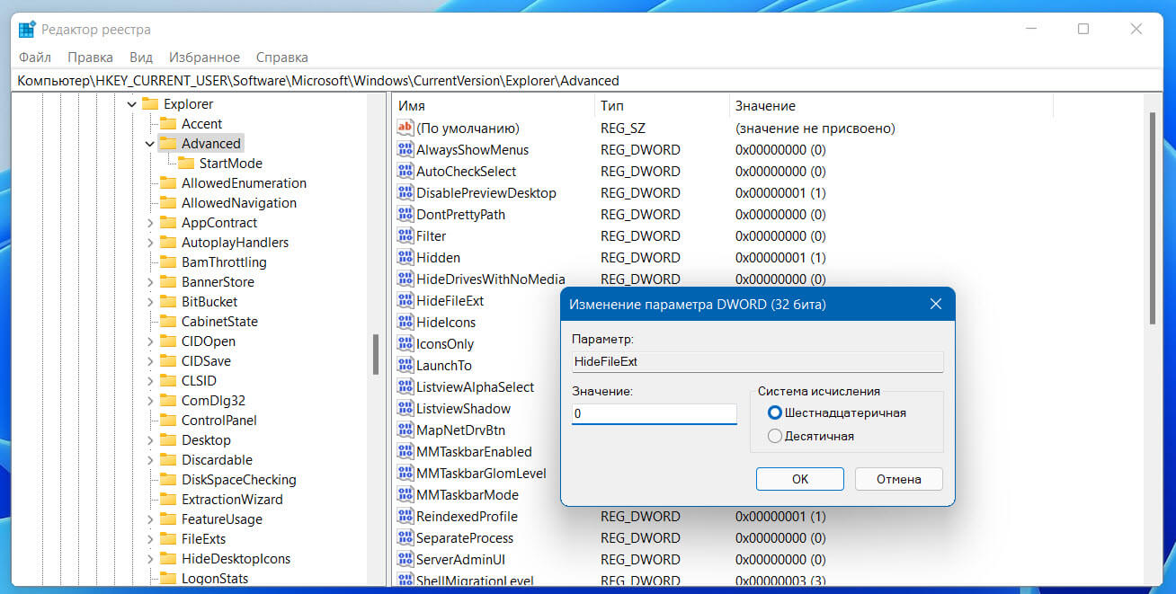1176x594 pixels.
Task: Click the values pane vertical scrollbar
Action: [x=1153, y=341]
